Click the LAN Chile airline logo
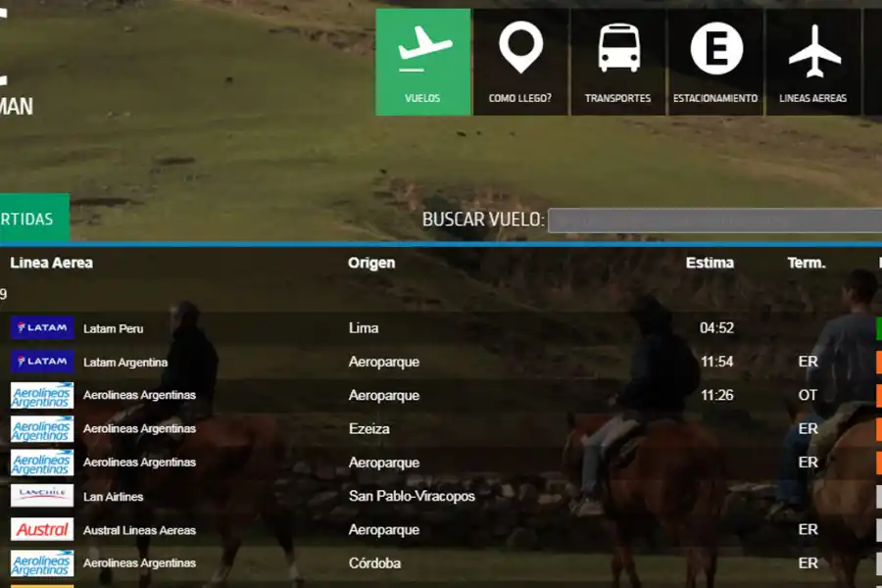Viewport: 882px width, 588px height. coord(42,496)
